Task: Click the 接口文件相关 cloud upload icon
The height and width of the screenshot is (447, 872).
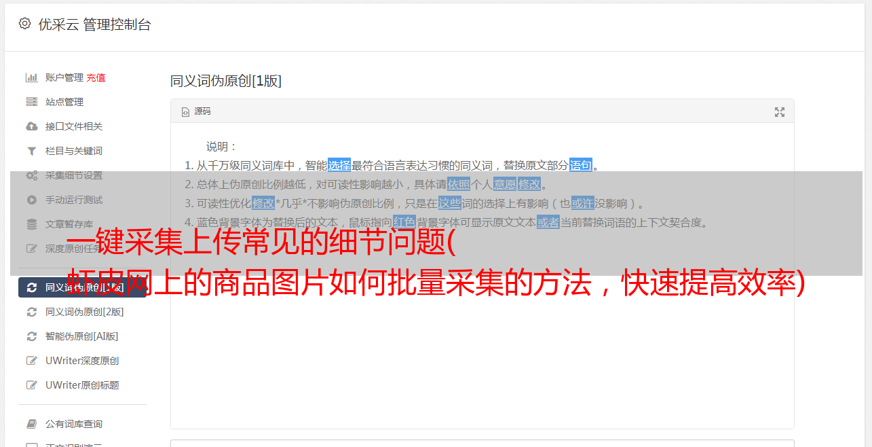Action: click(x=31, y=126)
